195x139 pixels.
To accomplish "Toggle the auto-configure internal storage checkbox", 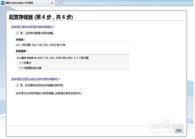I will pos(18,33).
